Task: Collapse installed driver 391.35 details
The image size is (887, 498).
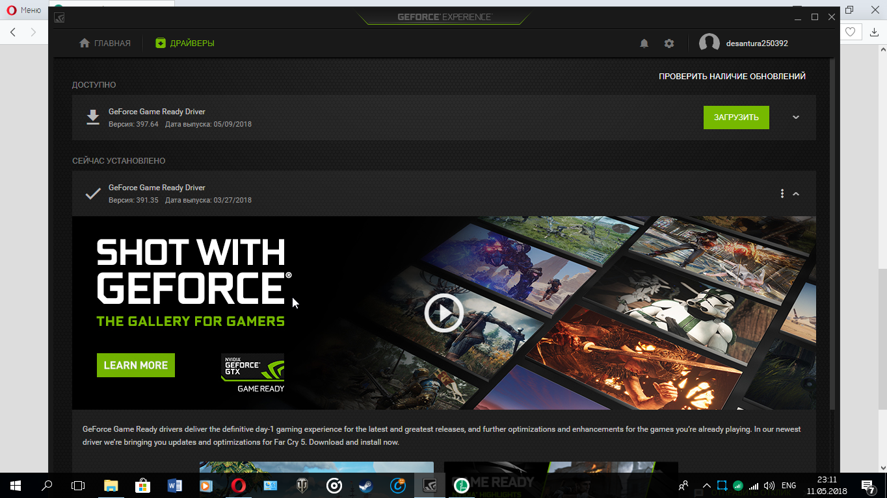Action: 796,193
